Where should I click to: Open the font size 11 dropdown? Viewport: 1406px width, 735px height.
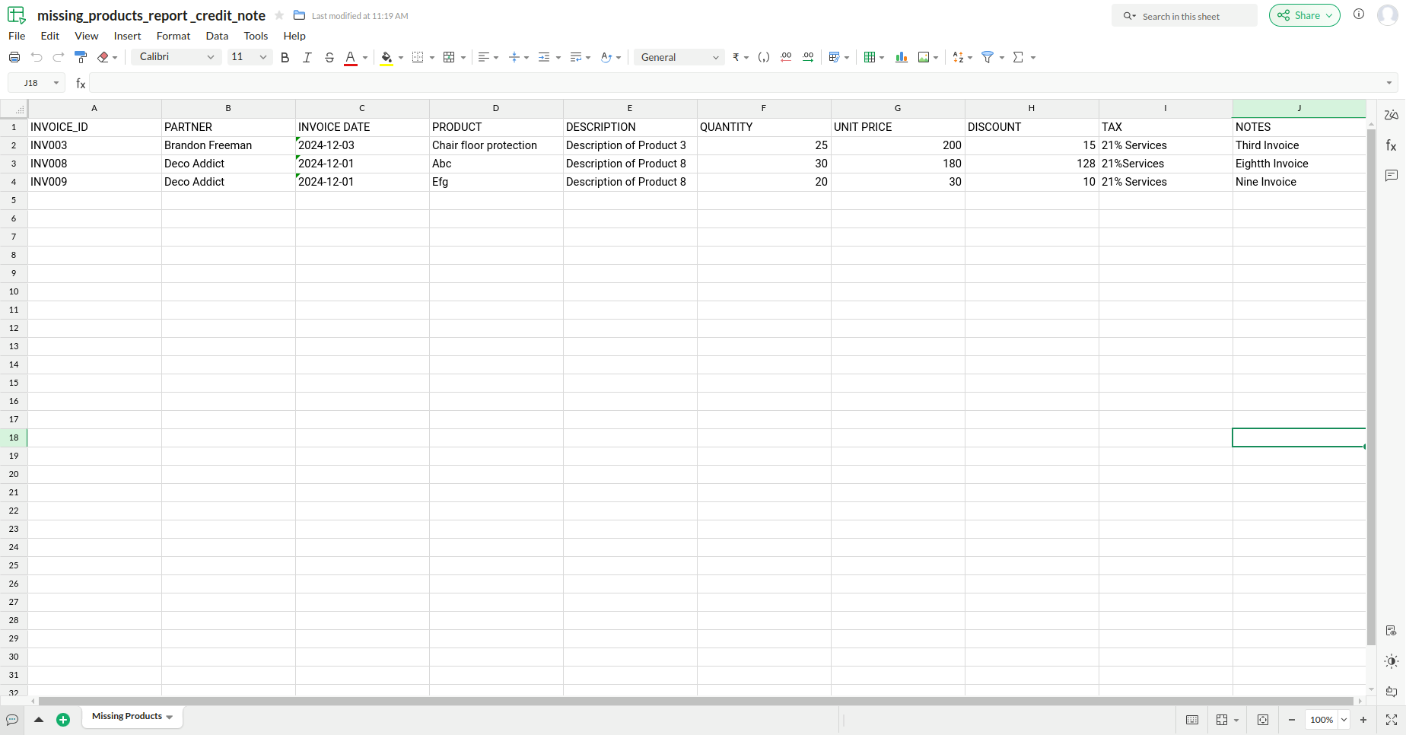[250, 57]
